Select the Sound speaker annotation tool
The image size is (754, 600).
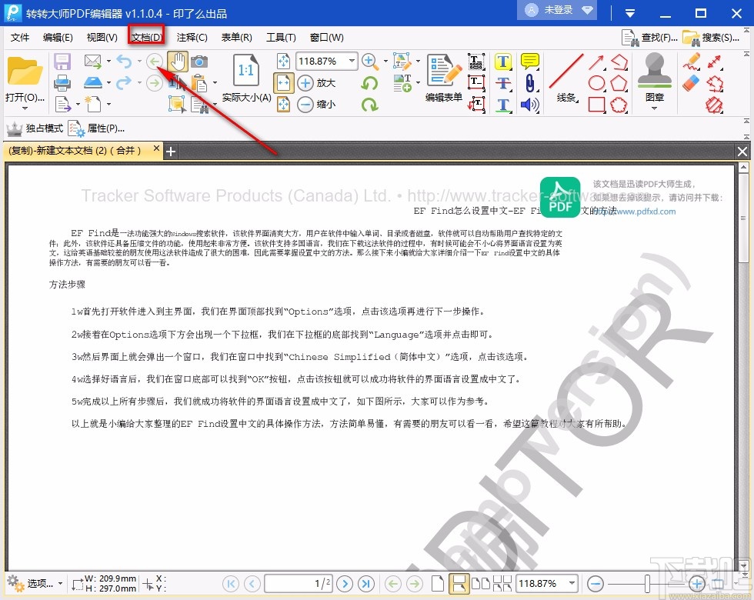[529, 105]
